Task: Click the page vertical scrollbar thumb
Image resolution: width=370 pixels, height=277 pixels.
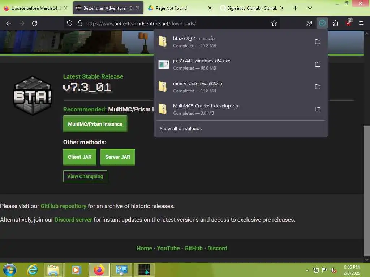Action: (367, 191)
